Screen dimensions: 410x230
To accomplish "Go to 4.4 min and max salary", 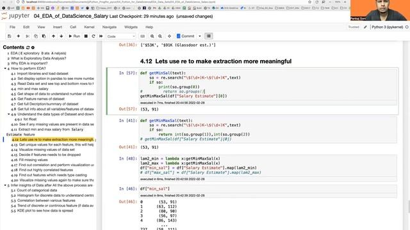I will pyautogui.click(x=29, y=89).
